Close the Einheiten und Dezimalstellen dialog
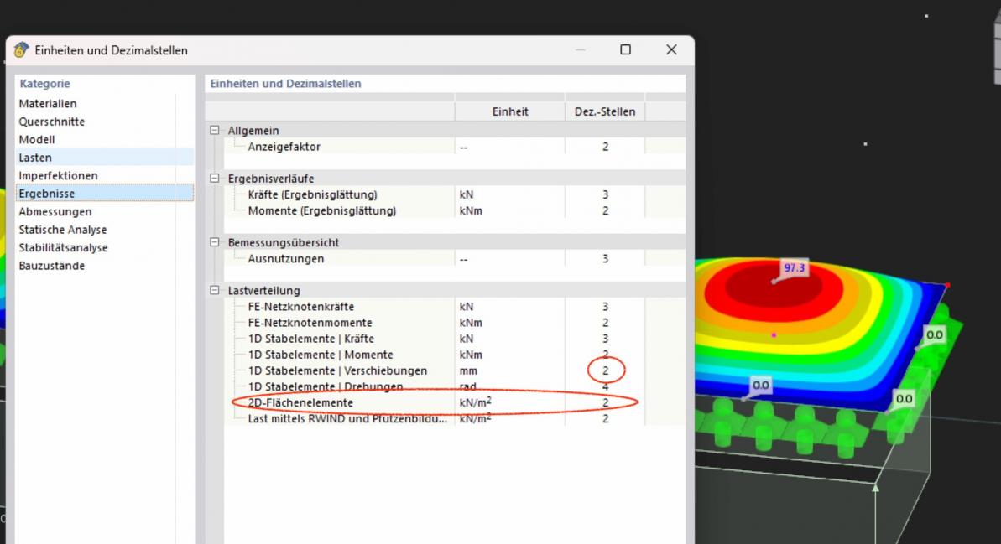 pyautogui.click(x=671, y=49)
